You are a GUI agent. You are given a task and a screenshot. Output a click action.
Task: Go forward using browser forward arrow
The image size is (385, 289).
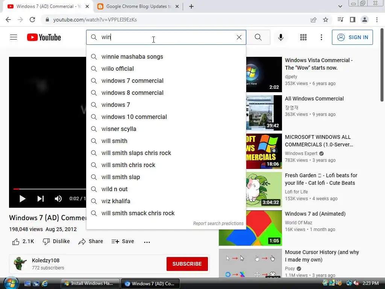tap(20, 20)
